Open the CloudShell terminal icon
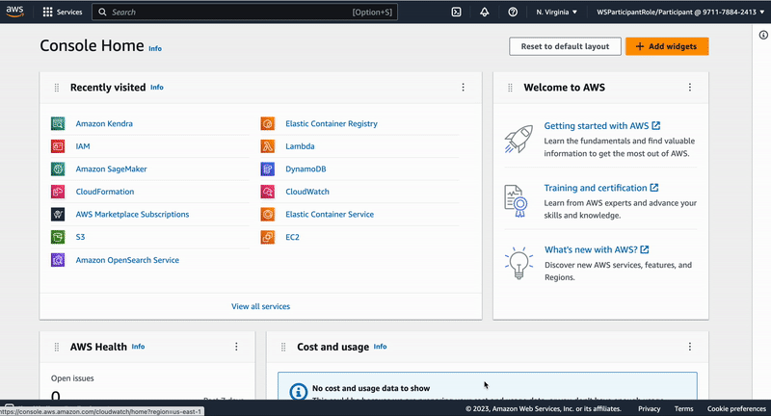This screenshot has height=416, width=771. tap(456, 12)
